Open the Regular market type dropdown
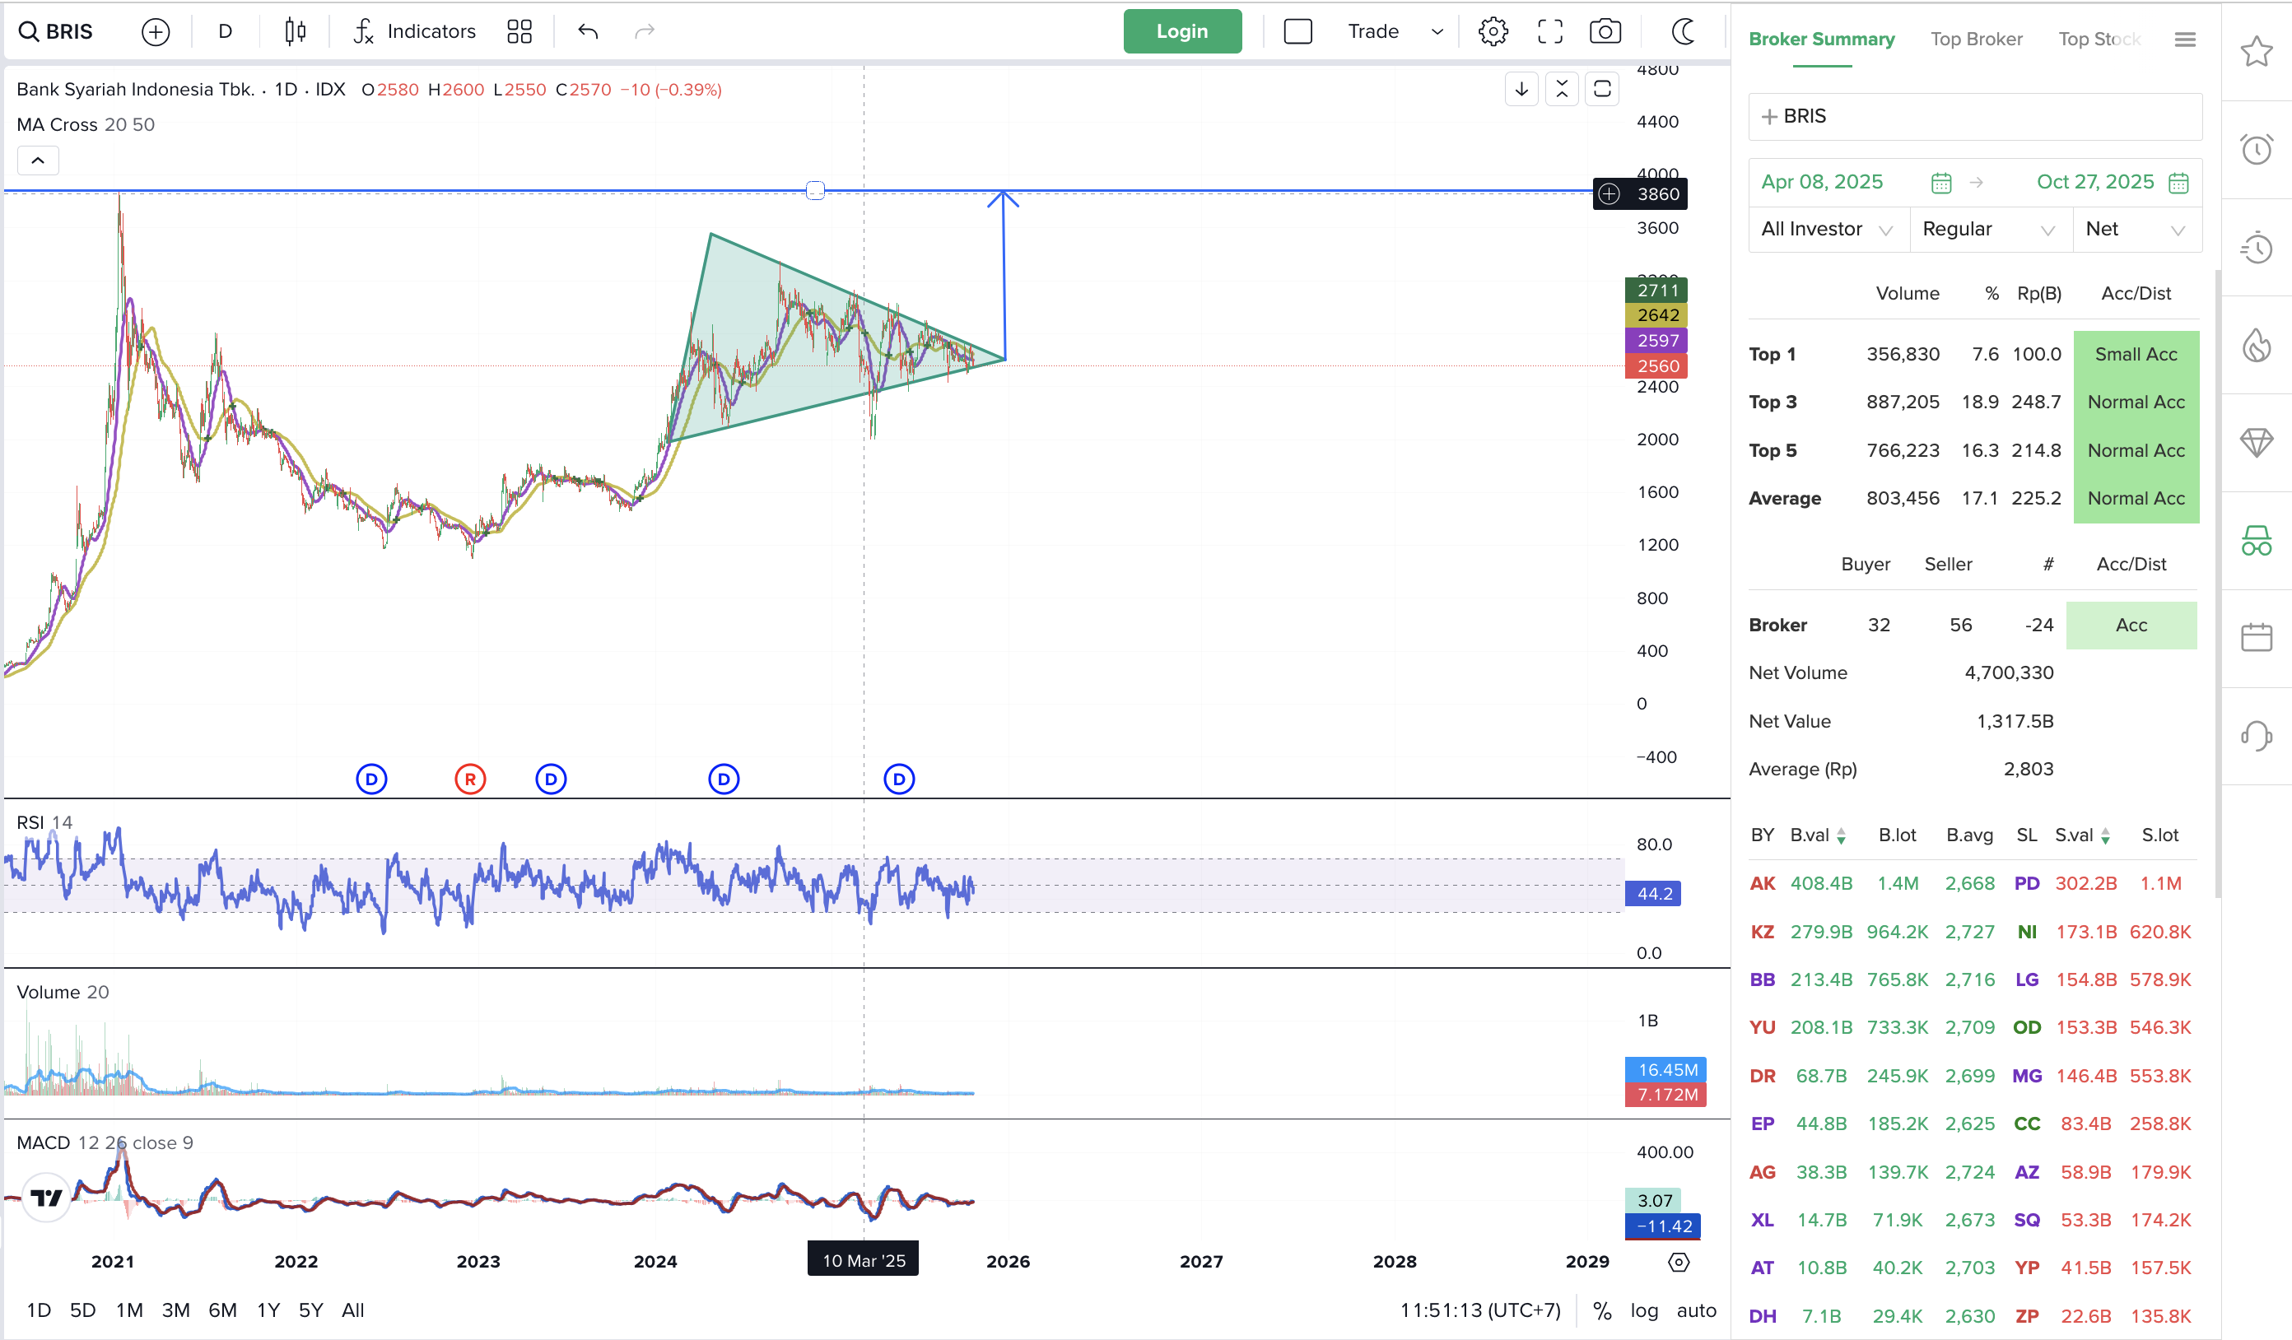This screenshot has height=1340, width=2292. click(1988, 229)
